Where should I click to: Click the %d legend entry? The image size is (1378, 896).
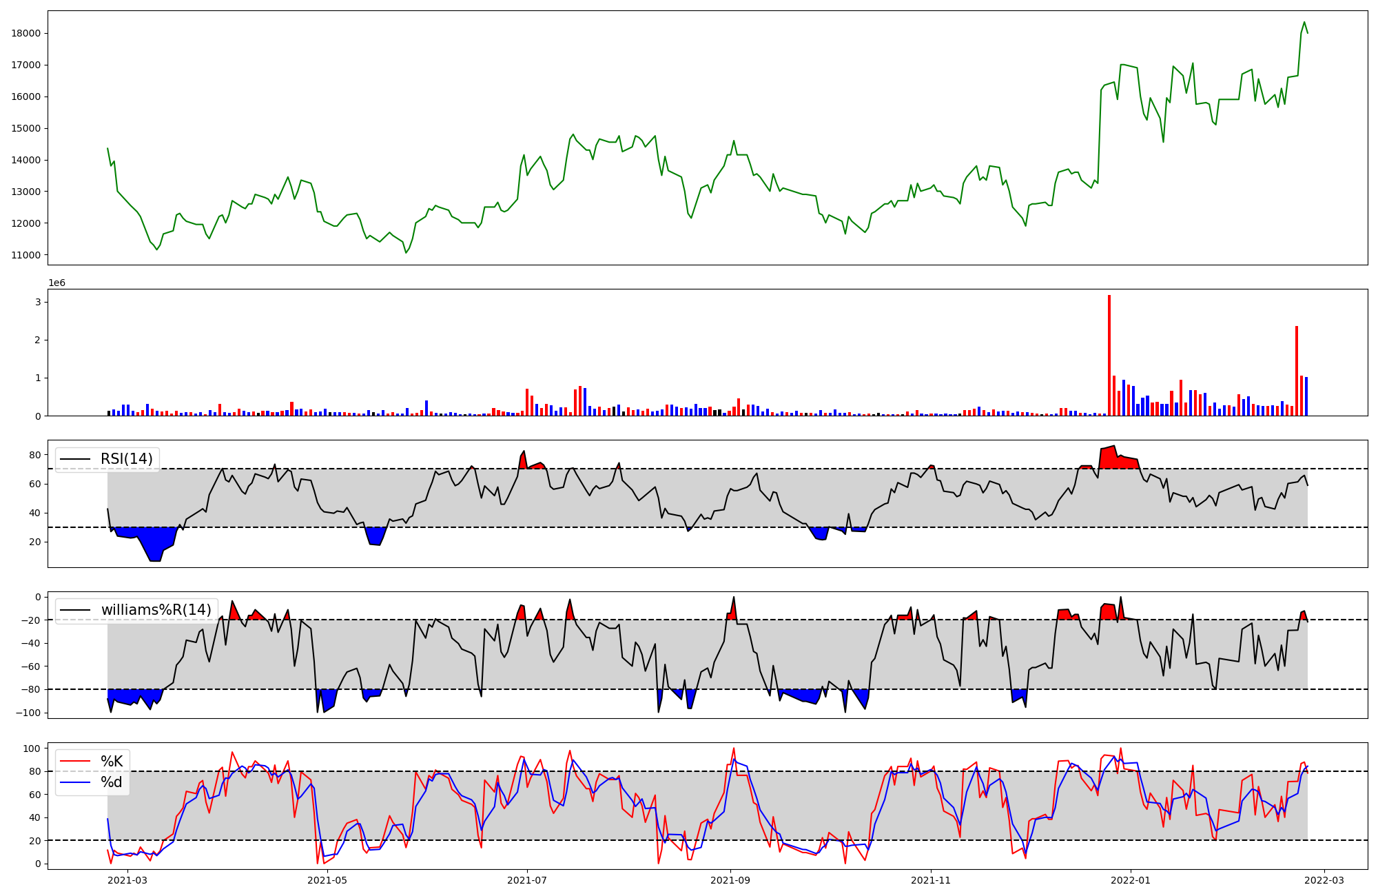(112, 782)
